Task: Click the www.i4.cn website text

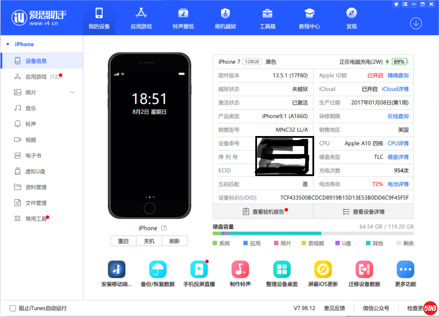Action: (43, 23)
